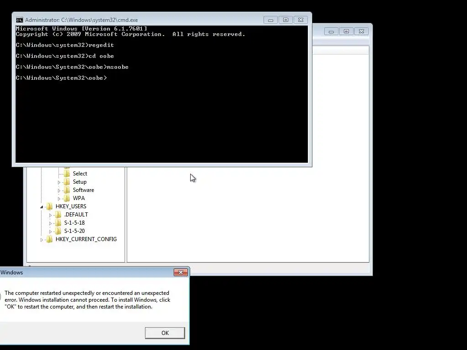Minimize the cmd.exe window
467x350 pixels.
click(x=270, y=20)
